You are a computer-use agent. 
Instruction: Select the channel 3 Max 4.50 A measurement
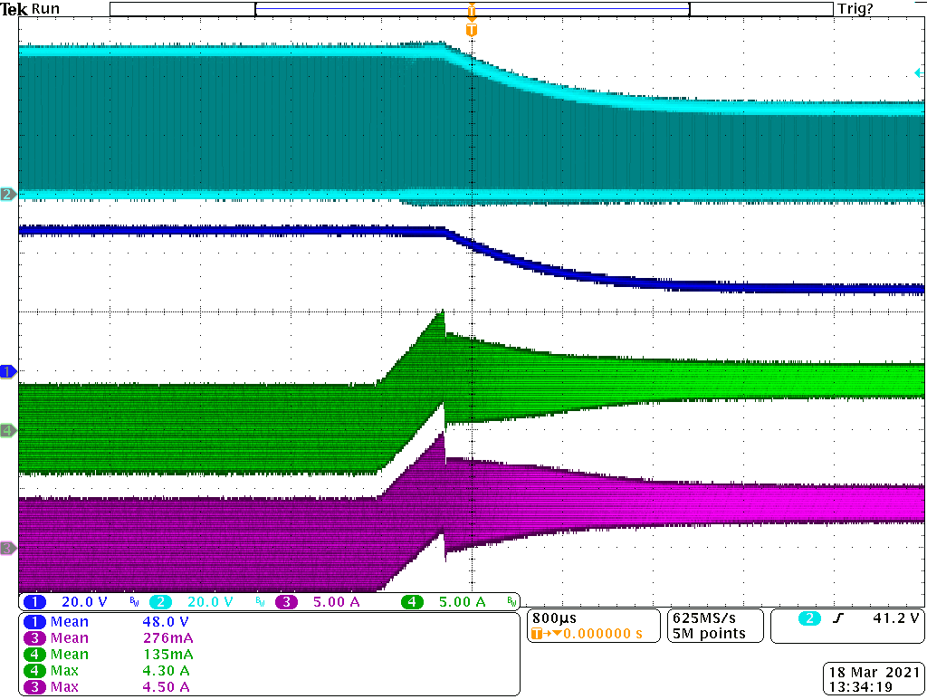point(109,687)
